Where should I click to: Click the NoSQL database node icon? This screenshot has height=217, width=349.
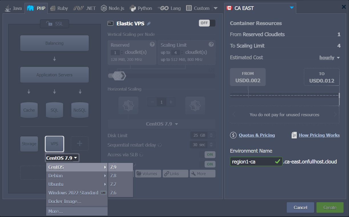click(80, 110)
